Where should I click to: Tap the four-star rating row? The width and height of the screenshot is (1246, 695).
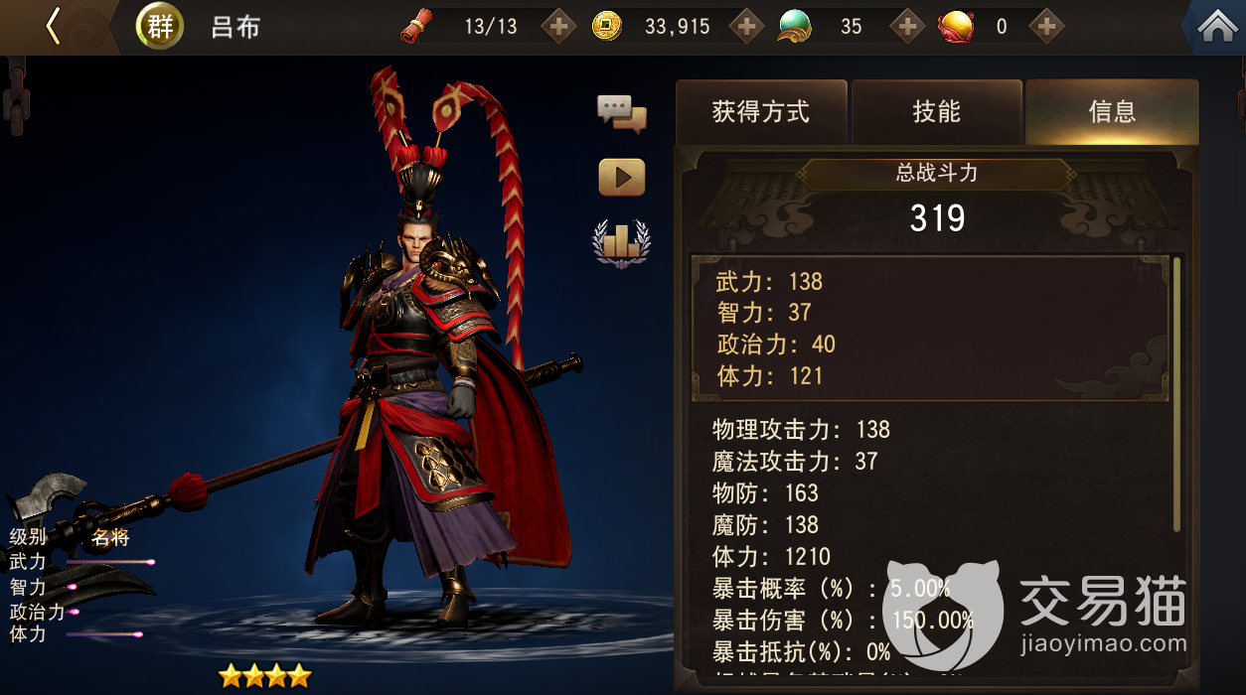(x=264, y=676)
